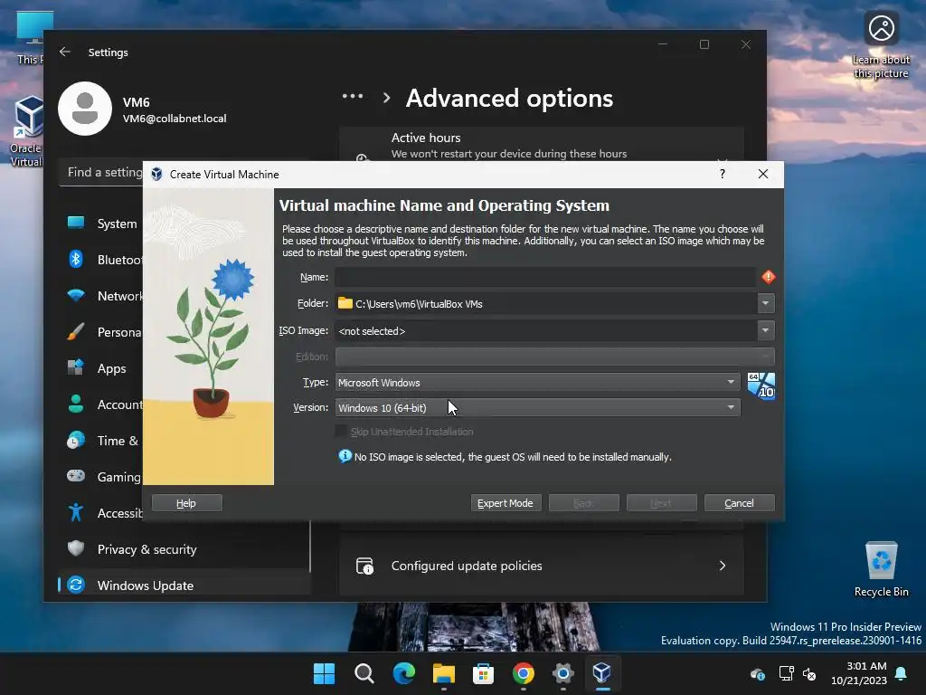This screenshot has width=926, height=695.
Task: Click the Learn about this picture icon
Action: (881, 28)
